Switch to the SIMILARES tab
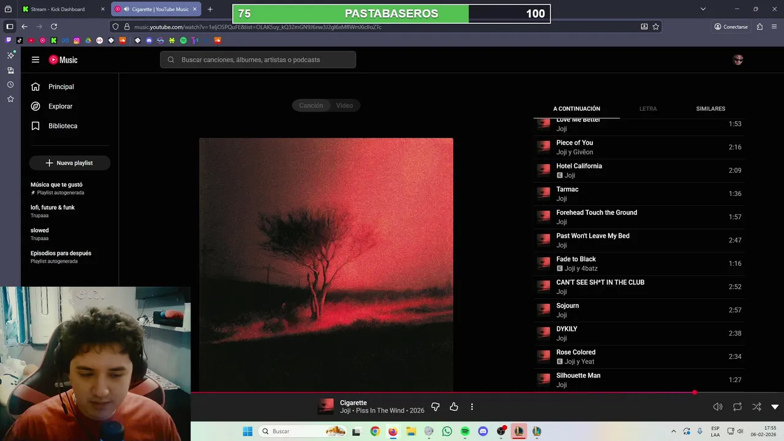This screenshot has height=441, width=784. click(x=710, y=108)
